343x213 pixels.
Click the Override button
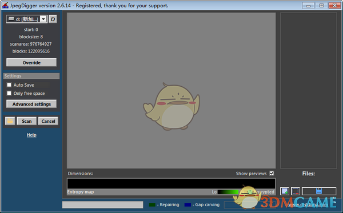[x=31, y=62]
